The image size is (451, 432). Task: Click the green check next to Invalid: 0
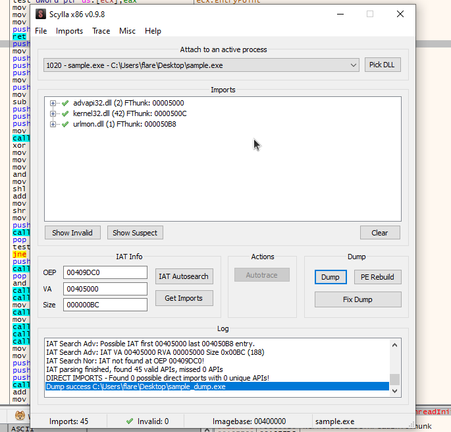coord(130,421)
